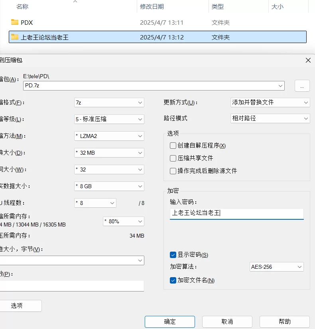This screenshot has width=315, height=329.
Task: Sort files by 名称 column header
Action: pyautogui.click(x=22, y=7)
